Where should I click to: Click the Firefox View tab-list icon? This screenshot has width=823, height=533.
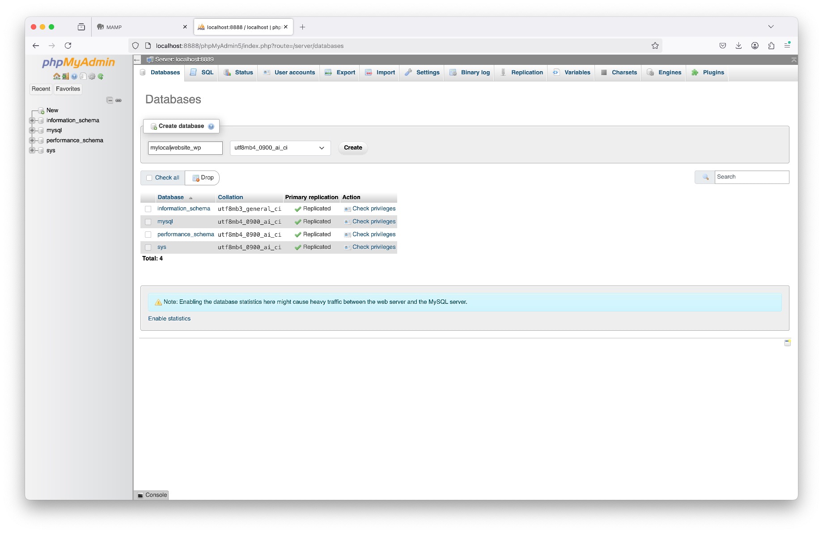click(81, 27)
